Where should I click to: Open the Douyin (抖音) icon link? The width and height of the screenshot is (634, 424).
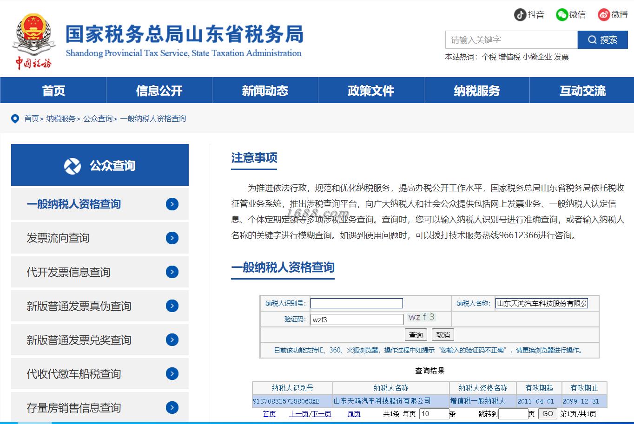tap(520, 15)
